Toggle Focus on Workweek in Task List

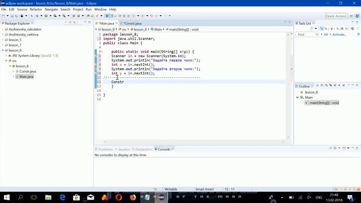332,29
